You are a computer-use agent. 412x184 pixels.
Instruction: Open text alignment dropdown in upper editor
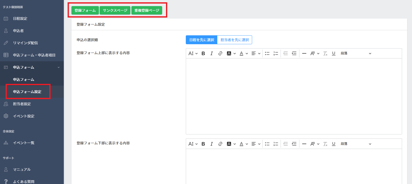coord(256,53)
